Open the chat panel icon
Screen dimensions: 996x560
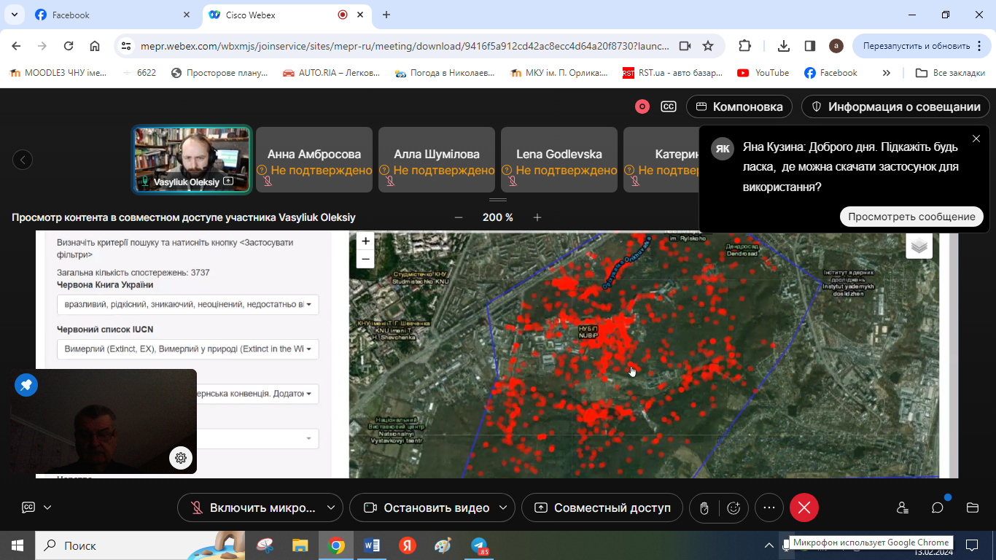point(938,507)
